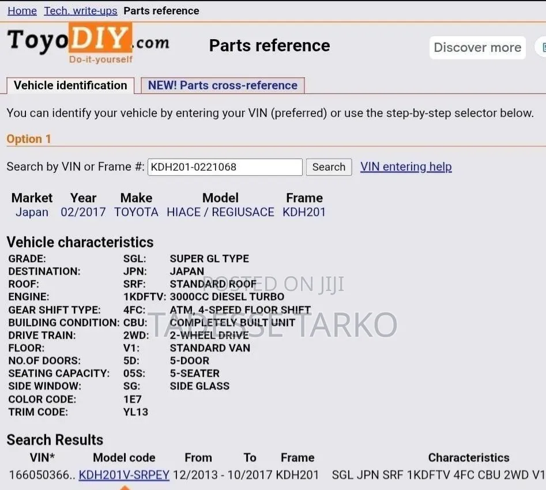The height and width of the screenshot is (490, 546).
Task: Click ATM, 4-SPEED FLOOR SHIFT value
Action: point(240,310)
